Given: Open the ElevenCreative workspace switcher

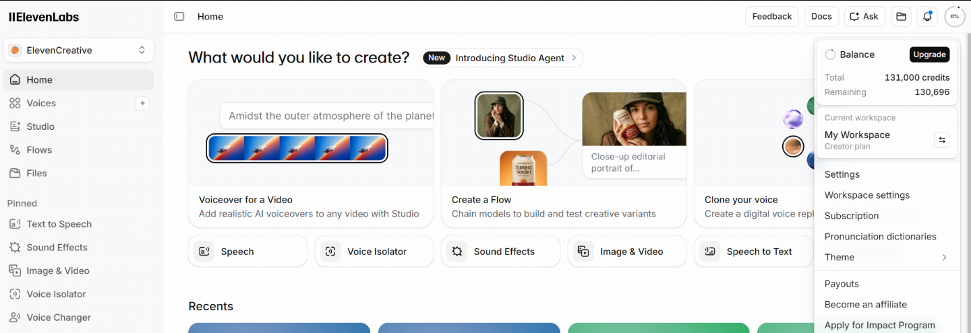Looking at the screenshot, I should tap(79, 50).
